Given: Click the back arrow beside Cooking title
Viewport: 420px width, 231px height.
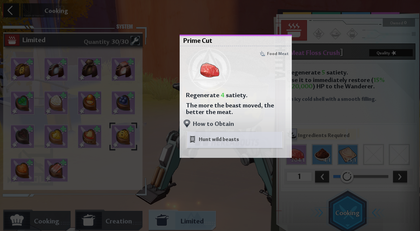Looking at the screenshot, I should tap(10, 11).
